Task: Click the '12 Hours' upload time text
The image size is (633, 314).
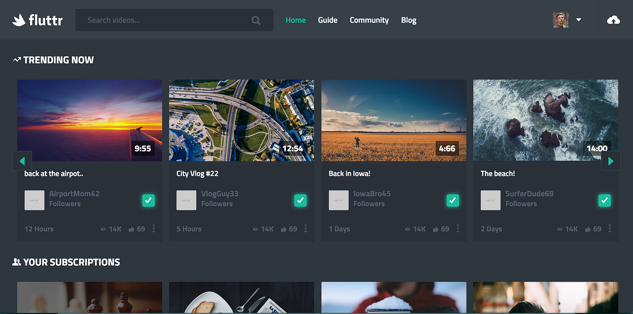Action: [x=39, y=229]
